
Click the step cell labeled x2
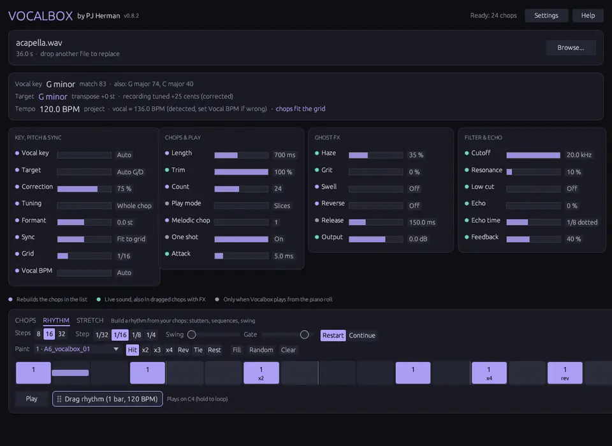pyautogui.click(x=261, y=373)
